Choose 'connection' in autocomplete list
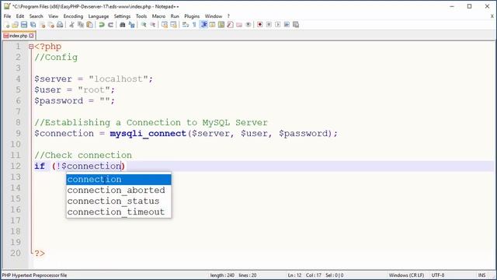497x280 pixels. [x=119, y=180]
